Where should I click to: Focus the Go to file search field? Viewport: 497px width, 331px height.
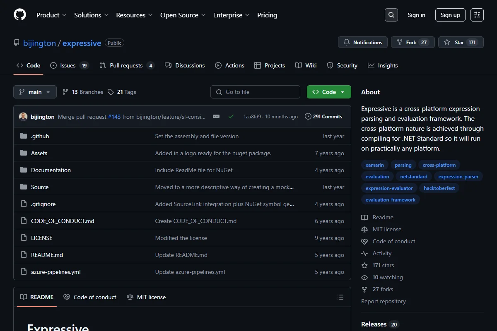coord(255,92)
